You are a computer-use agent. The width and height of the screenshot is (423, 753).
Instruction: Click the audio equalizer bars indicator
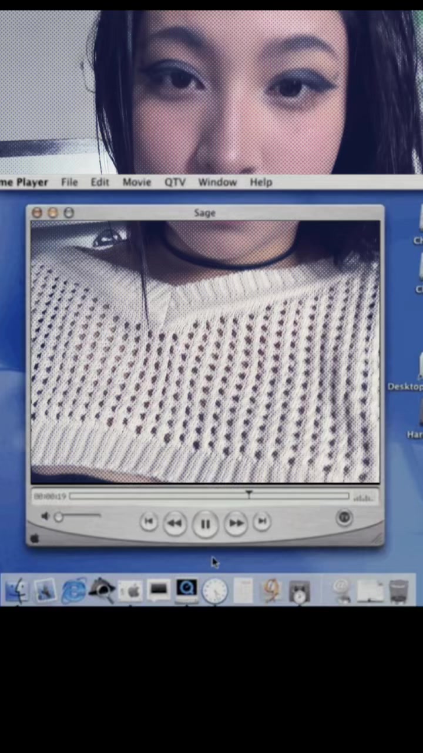tap(364, 498)
